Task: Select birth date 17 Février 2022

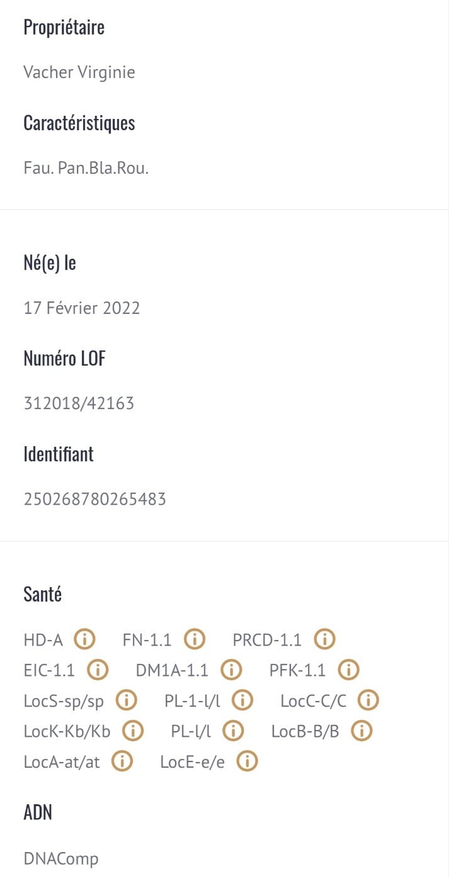Action: coord(82,308)
